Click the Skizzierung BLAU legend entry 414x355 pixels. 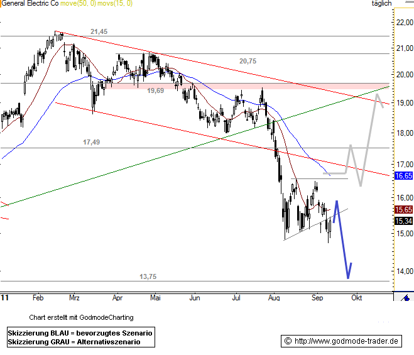coord(80,332)
